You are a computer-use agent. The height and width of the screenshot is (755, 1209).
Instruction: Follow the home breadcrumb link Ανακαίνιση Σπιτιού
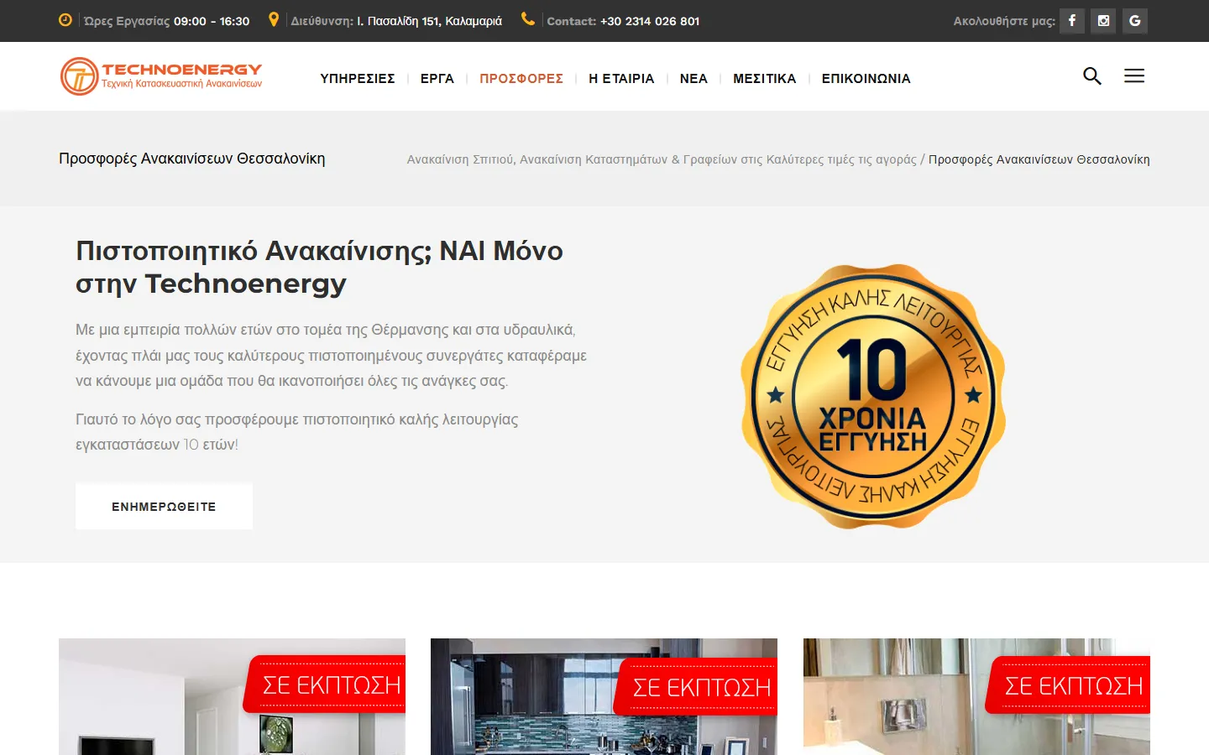pyautogui.click(x=662, y=159)
